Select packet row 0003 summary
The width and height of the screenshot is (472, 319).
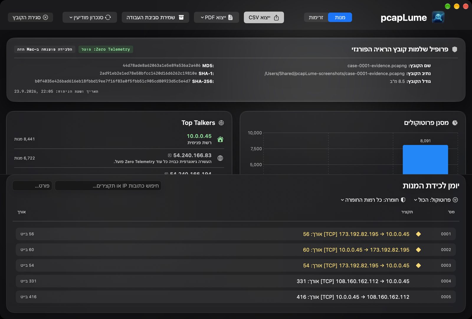click(x=356, y=265)
